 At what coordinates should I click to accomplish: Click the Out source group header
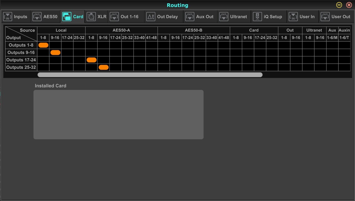[290, 30]
